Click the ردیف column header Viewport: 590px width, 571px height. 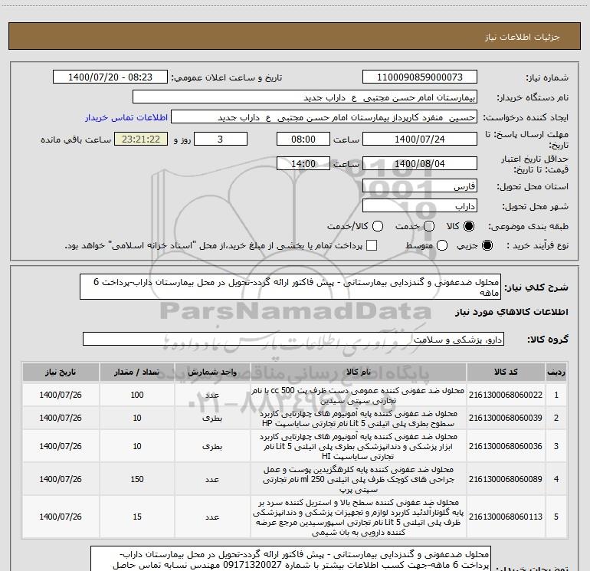(x=556, y=372)
